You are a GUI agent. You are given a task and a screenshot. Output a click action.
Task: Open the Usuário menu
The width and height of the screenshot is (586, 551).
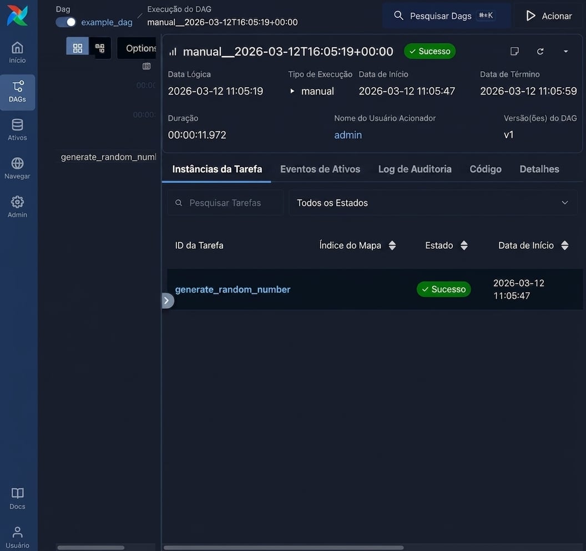pyautogui.click(x=17, y=538)
